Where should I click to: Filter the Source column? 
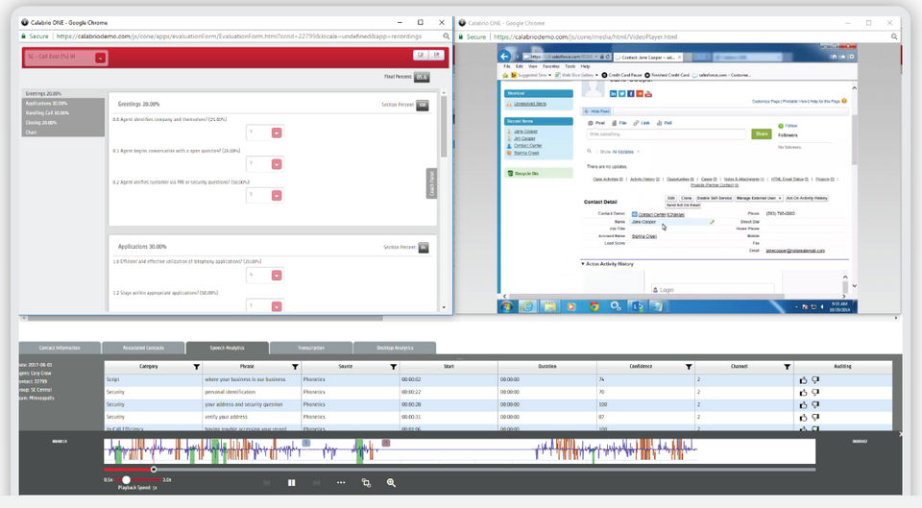click(x=394, y=367)
